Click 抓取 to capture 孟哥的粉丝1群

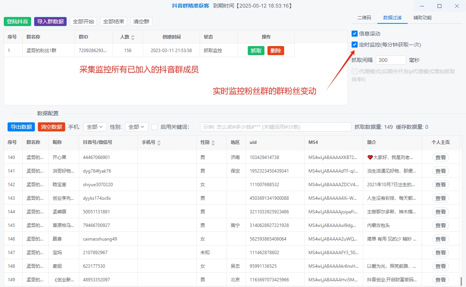(256, 50)
